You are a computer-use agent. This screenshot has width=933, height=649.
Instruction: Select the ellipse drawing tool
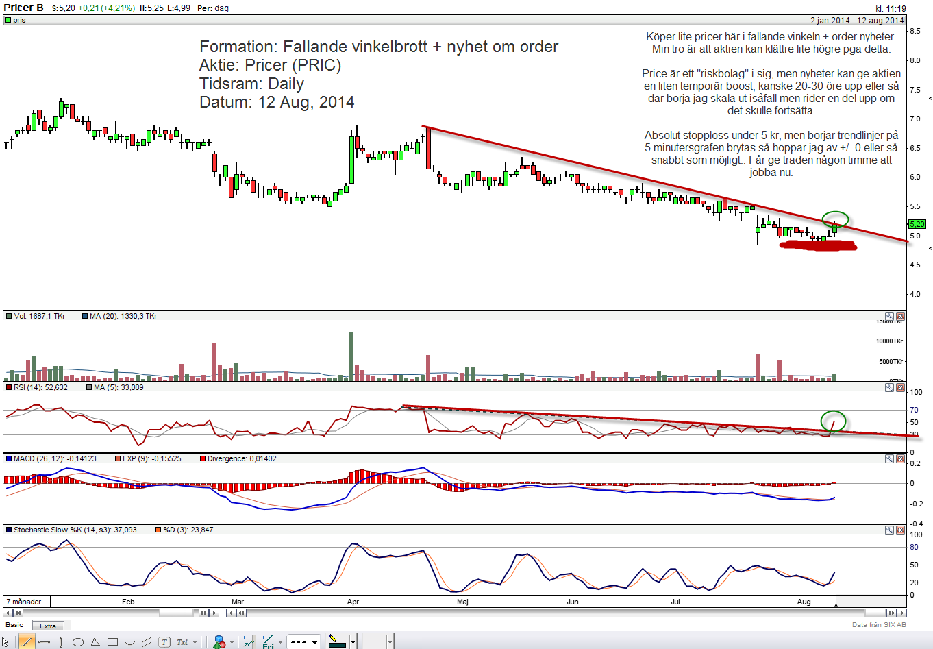78,642
